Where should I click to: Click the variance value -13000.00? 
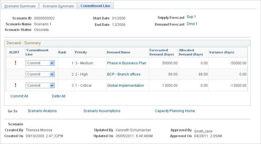point(238,86)
